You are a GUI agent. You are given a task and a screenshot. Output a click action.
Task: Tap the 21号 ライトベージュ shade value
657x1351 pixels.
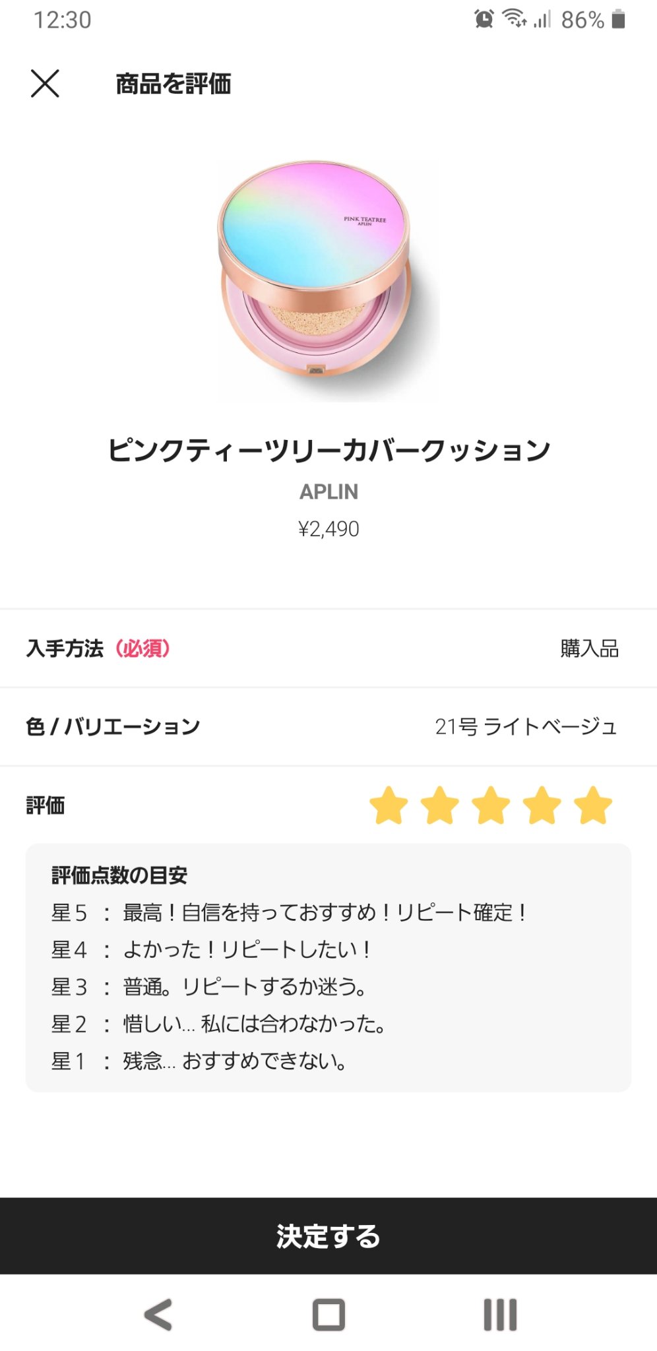point(526,726)
